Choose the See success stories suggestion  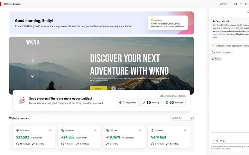coord(222,52)
